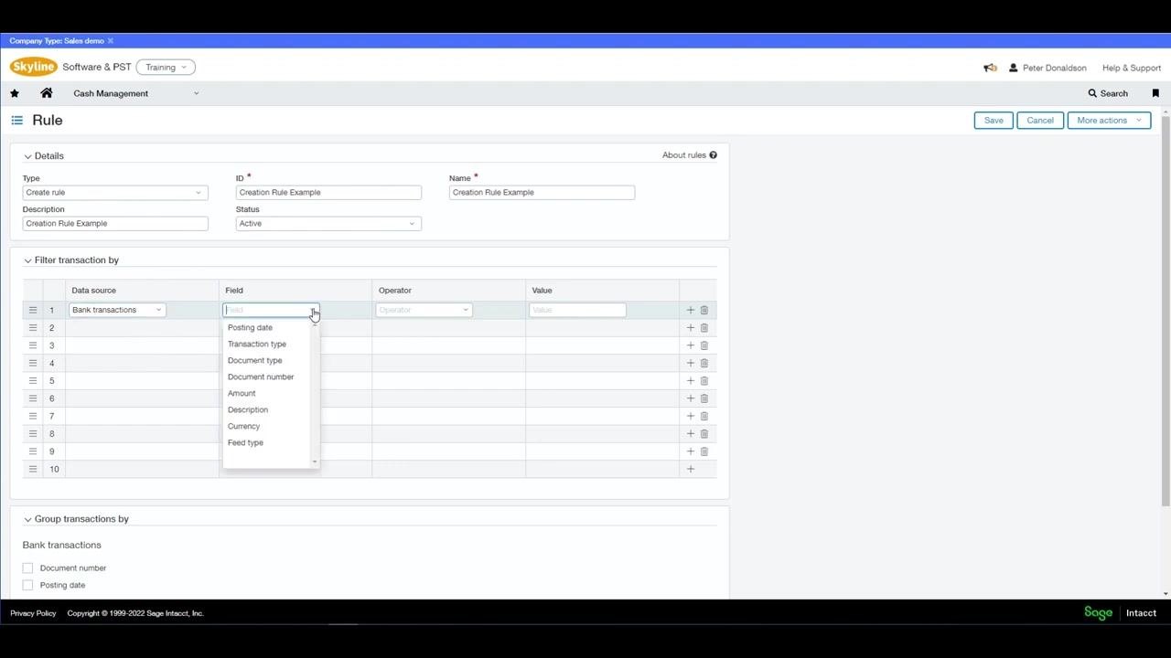Screen dimensions: 1171x658
Task: Click the drag handle of row 1
Action: pos(33,310)
